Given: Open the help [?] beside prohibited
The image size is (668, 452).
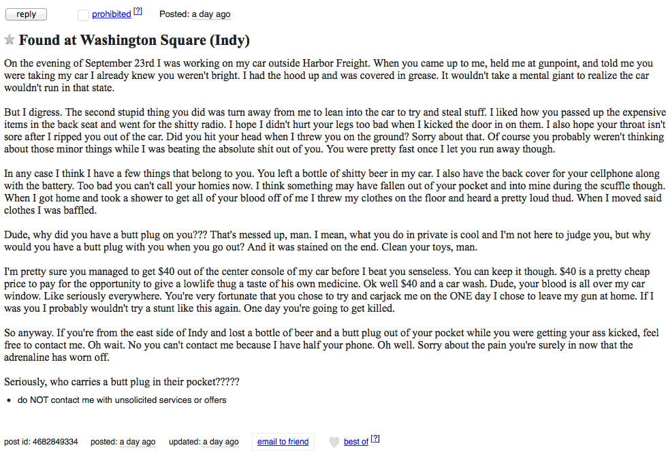Looking at the screenshot, I should pos(138,11).
